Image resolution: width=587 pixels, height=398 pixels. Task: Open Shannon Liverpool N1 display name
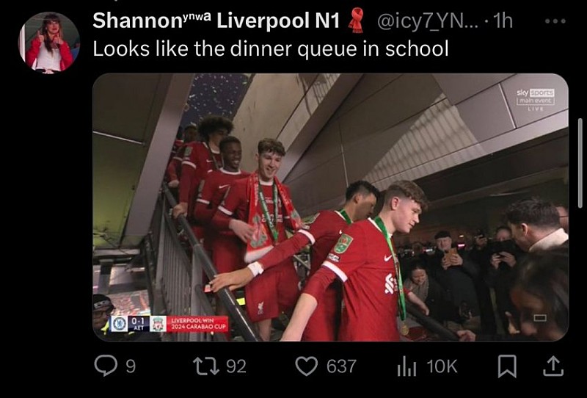pos(216,21)
